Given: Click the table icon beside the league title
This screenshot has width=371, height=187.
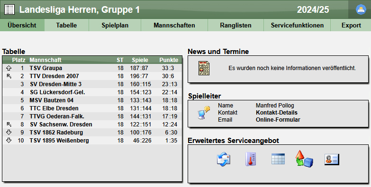Looking at the screenshot, I should 9,9.
